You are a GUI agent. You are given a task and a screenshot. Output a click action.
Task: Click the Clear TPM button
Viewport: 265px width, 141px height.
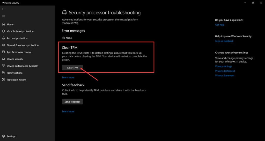click(x=72, y=68)
